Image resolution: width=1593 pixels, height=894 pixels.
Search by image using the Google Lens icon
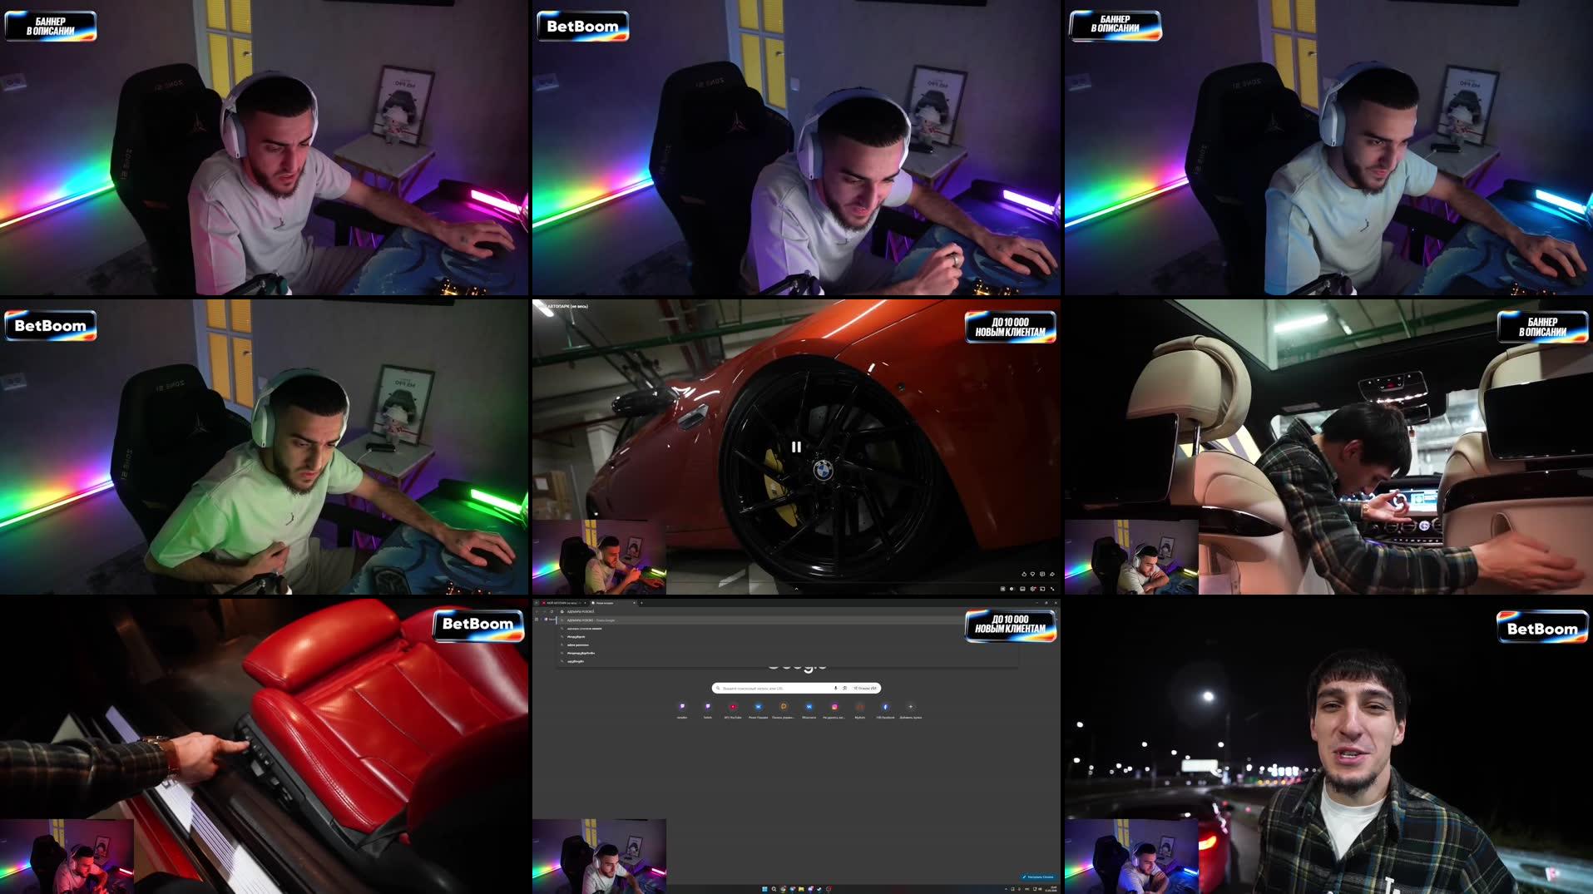845,688
